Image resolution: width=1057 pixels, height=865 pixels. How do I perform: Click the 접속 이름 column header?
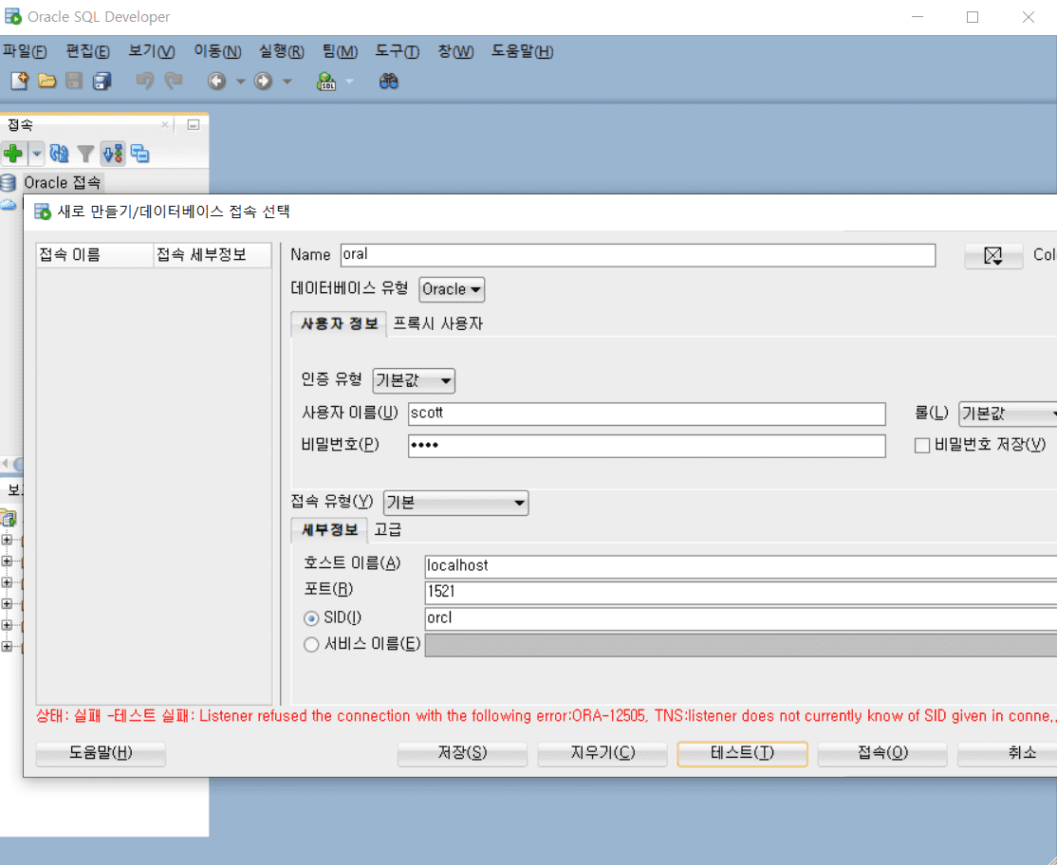tap(94, 255)
